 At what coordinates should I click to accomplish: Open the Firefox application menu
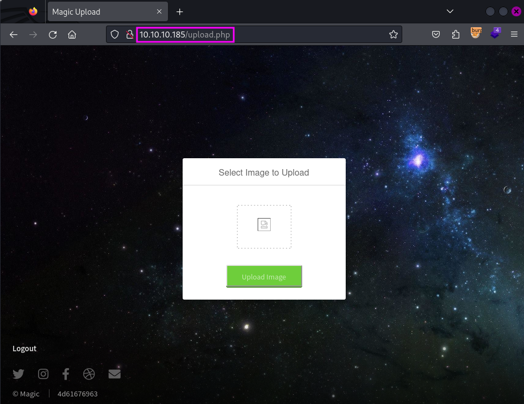coord(514,34)
